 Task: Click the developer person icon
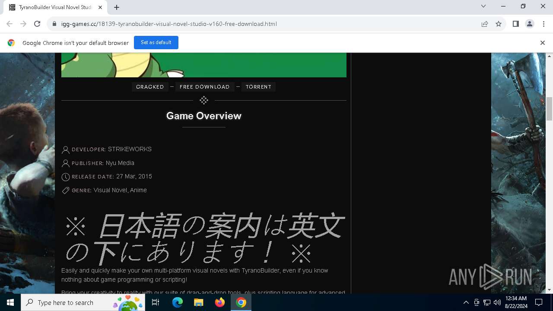click(x=66, y=150)
